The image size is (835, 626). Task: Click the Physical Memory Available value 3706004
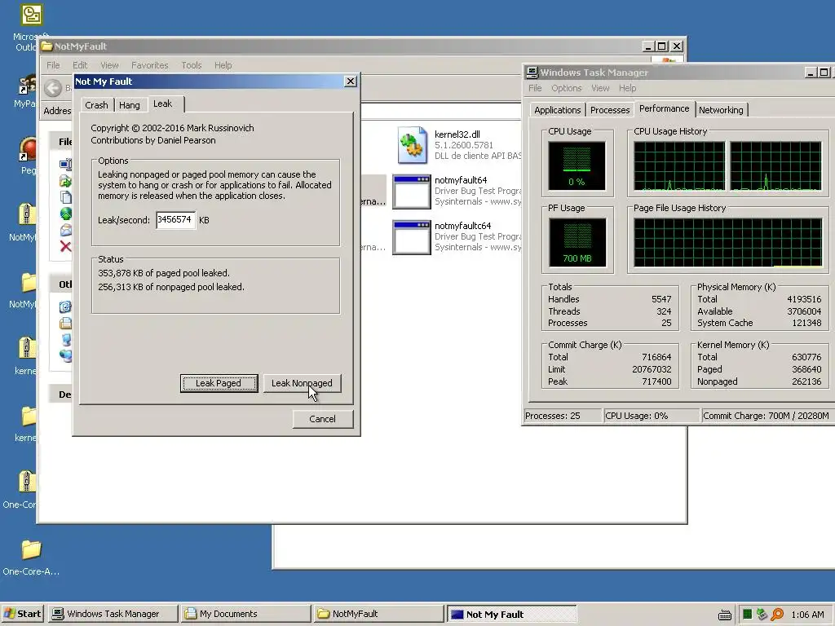[804, 311]
